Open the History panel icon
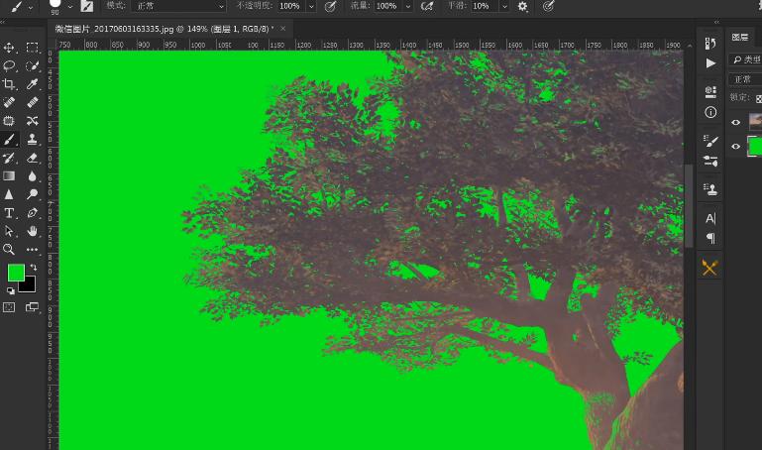Screen dimensions: 762x450 710,44
